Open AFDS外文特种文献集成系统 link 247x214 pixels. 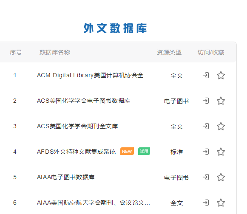pyautogui.click(x=76, y=152)
